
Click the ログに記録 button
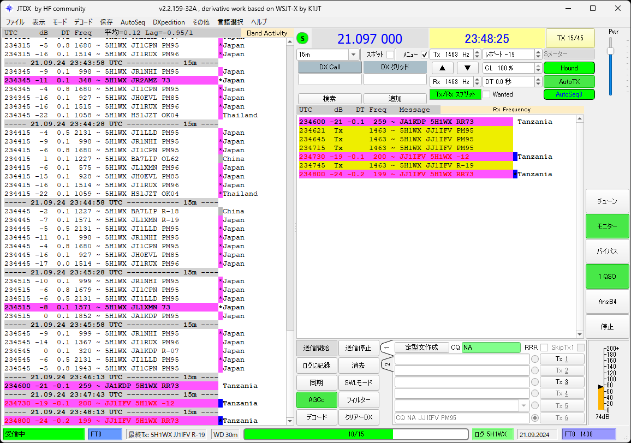pos(316,366)
